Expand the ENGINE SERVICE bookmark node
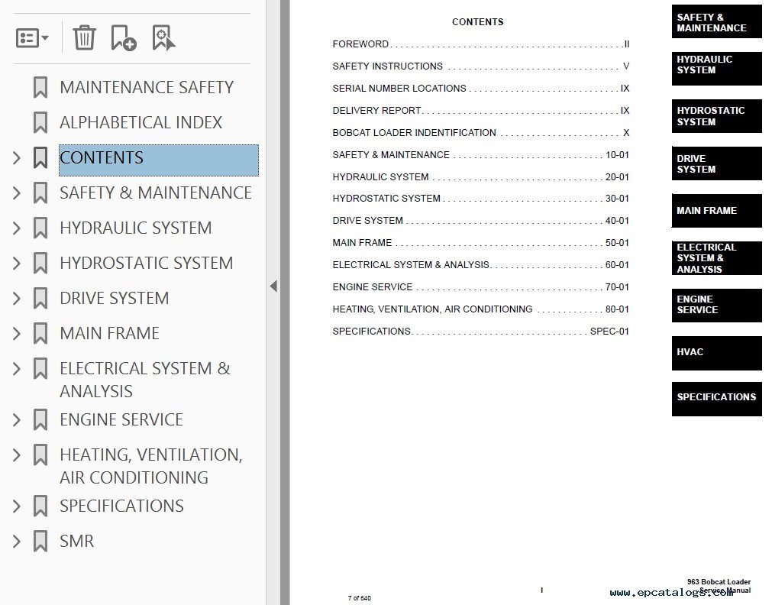Viewport: 772px width, 605px height. pos(17,420)
